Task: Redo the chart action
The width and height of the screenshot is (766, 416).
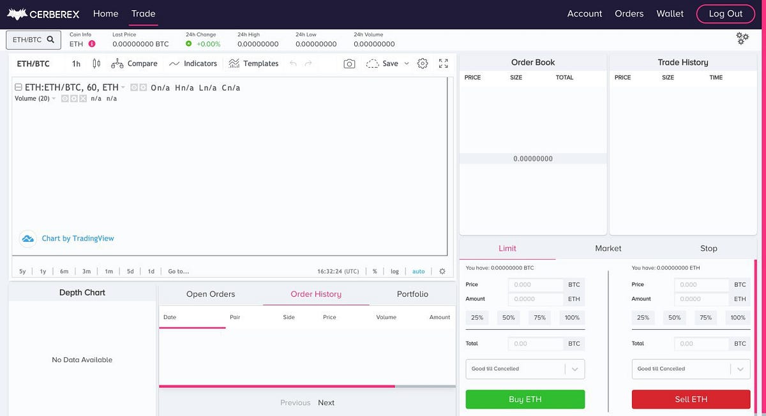Action: (x=308, y=63)
